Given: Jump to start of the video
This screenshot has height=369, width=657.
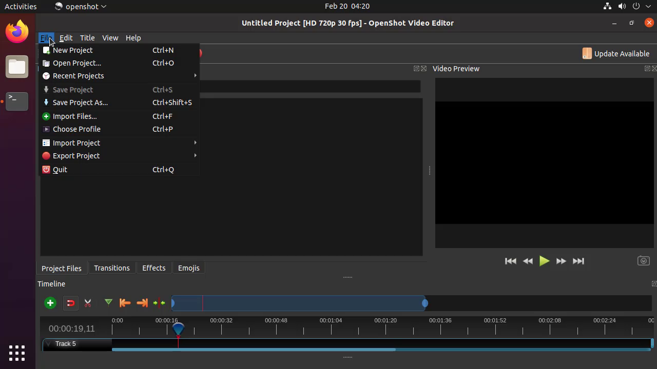Looking at the screenshot, I should pyautogui.click(x=510, y=261).
